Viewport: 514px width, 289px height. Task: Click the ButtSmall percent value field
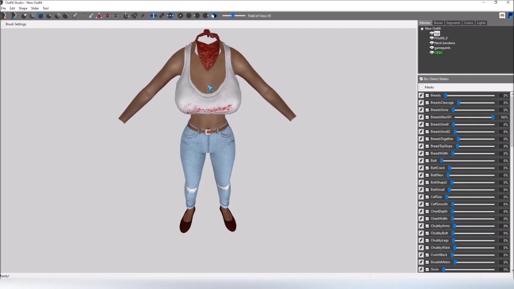504,189
